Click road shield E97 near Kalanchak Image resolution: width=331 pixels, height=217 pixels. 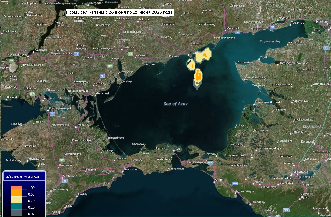[32, 94]
